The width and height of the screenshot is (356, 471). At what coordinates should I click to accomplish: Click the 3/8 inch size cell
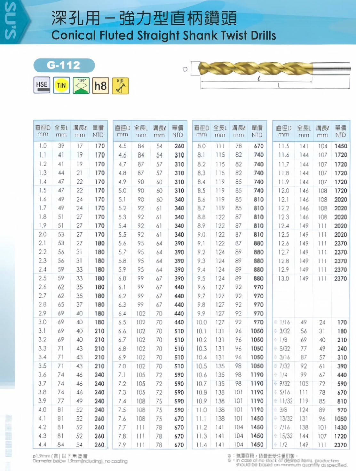[283, 410]
